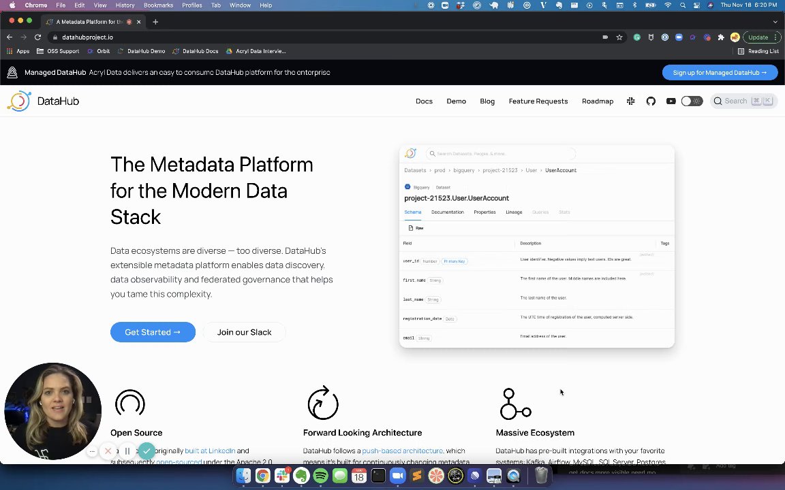Click the Acryl logo in announcement banner
The image size is (785, 490).
pyautogui.click(x=12, y=73)
